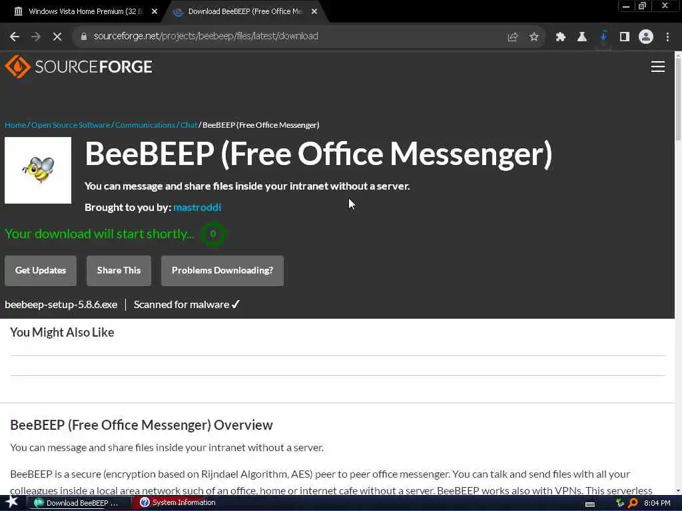Click the green network tray icon
The width and height of the screenshot is (682, 511).
[620, 503]
